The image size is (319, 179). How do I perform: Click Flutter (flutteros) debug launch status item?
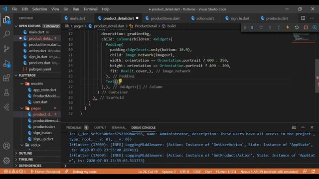[45, 172]
